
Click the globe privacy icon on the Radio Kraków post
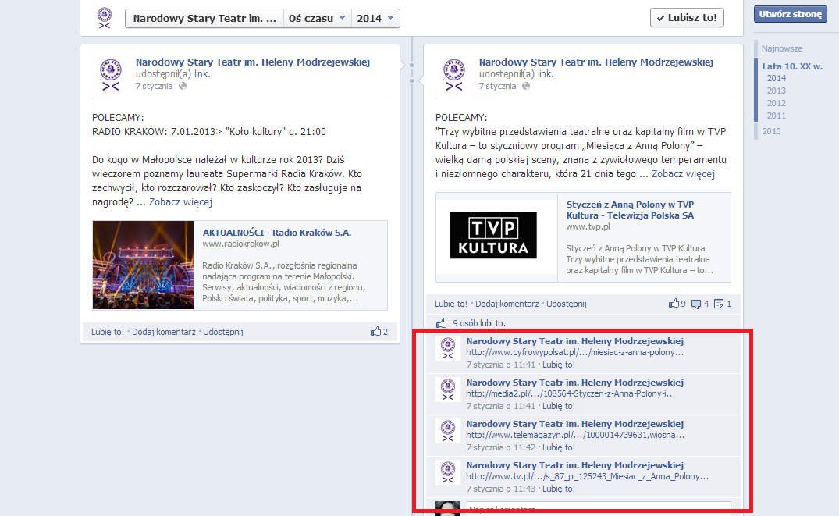[x=183, y=86]
